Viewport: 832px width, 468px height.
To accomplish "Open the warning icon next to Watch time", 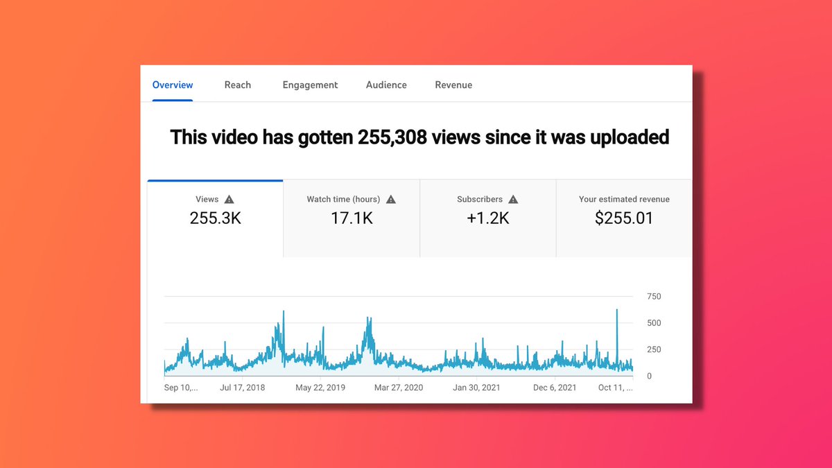I will tap(391, 199).
